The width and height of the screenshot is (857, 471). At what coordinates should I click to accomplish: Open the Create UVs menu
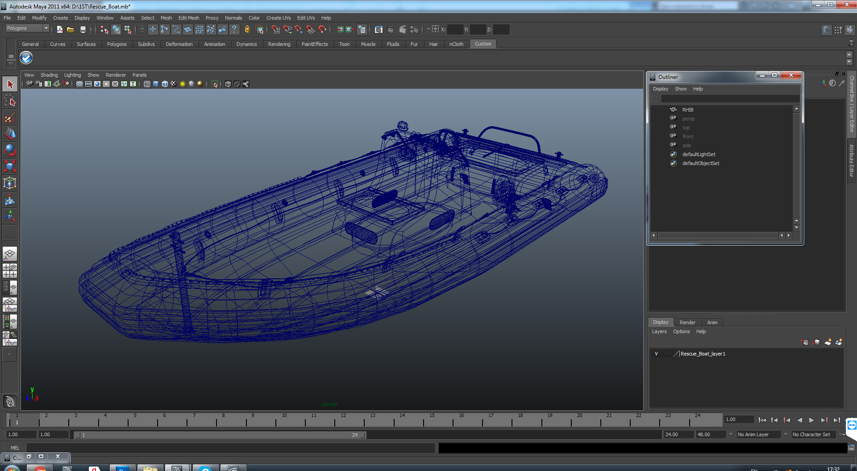279,18
